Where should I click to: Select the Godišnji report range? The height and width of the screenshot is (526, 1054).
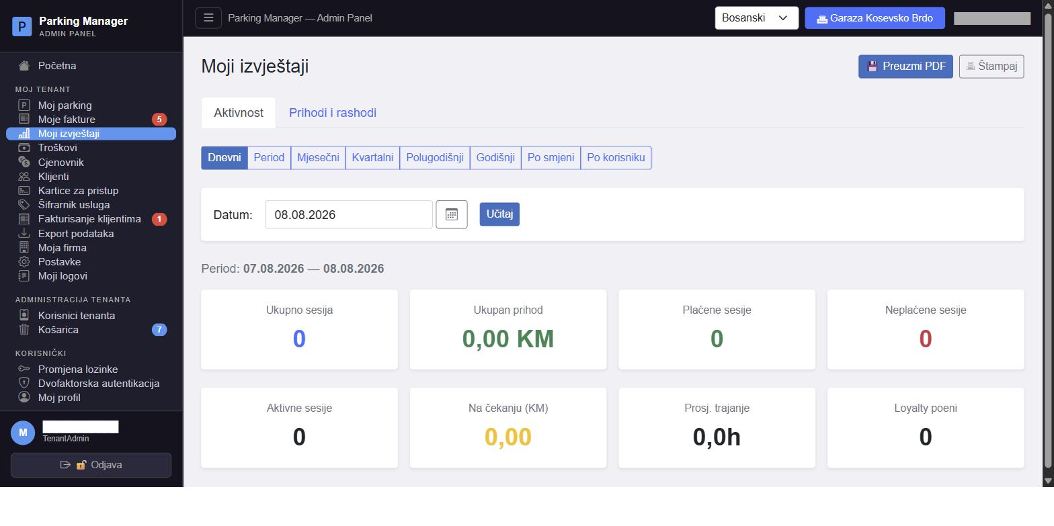(495, 158)
